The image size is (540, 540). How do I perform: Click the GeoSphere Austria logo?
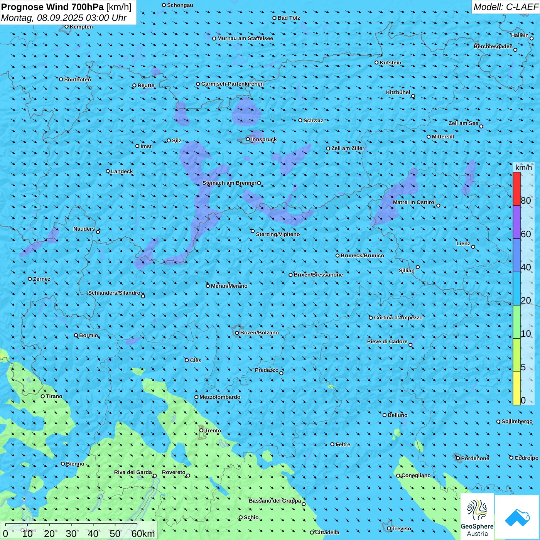(477, 517)
